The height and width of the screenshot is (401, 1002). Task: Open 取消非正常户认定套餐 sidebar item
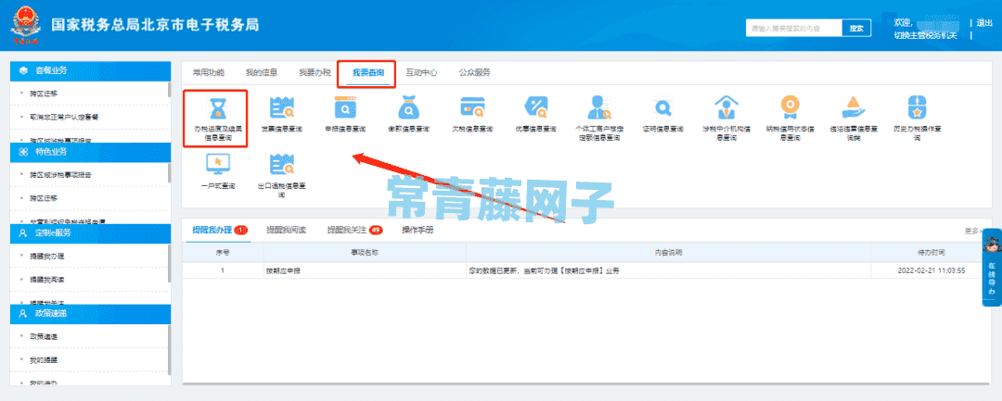(x=64, y=118)
